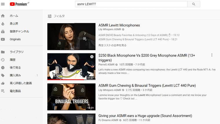
Task: Open the BINAURAL TRIGGERS video thumbnail
Action: (71, 97)
